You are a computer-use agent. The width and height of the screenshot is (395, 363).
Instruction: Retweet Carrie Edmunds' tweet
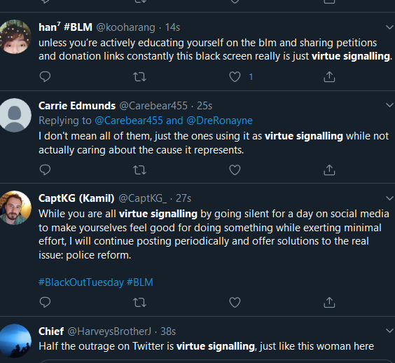tap(139, 170)
